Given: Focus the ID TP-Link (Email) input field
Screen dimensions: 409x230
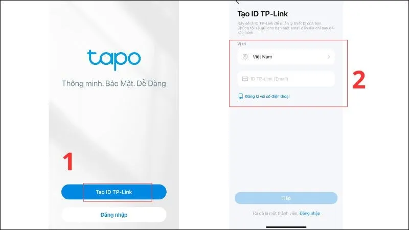Looking at the screenshot, I should [x=286, y=79].
